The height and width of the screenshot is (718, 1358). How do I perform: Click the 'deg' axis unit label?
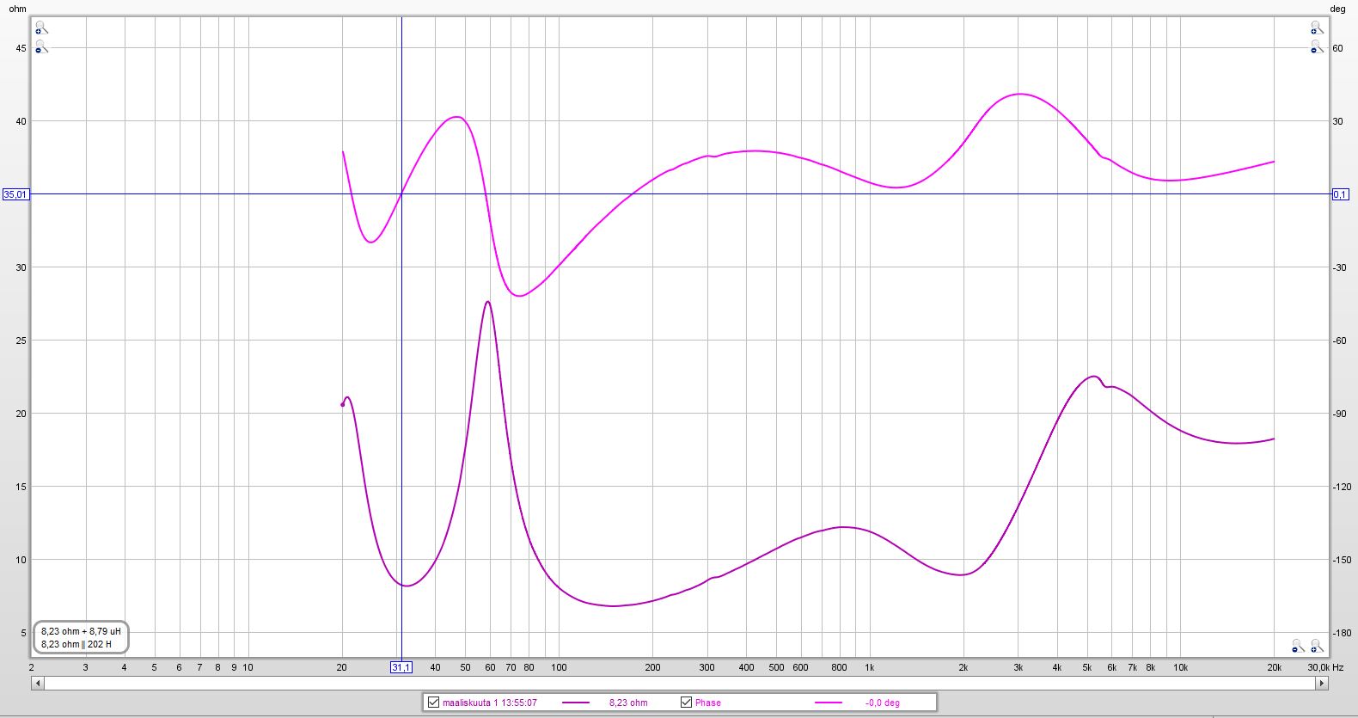coord(1337,9)
